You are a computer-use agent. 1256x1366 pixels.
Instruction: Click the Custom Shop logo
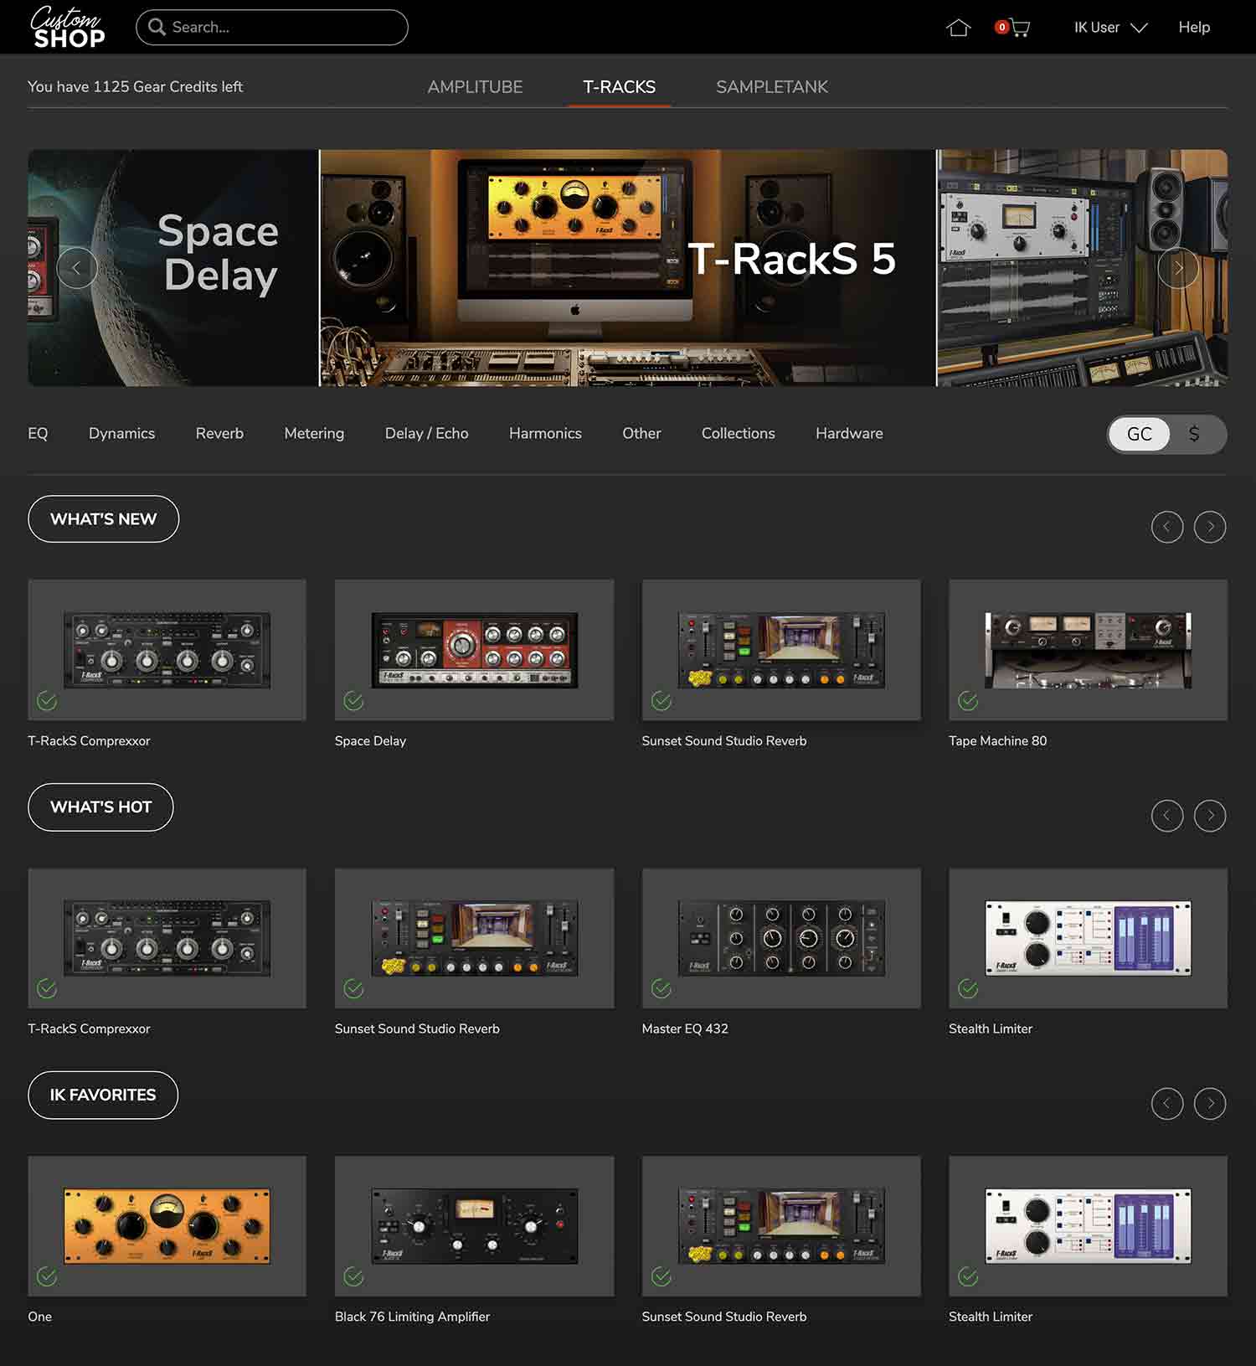[68, 27]
